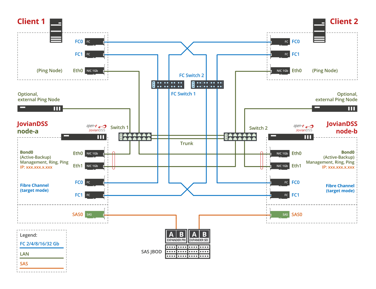Select Client 1 Eth0 NIC 1Gb card

[95, 71]
